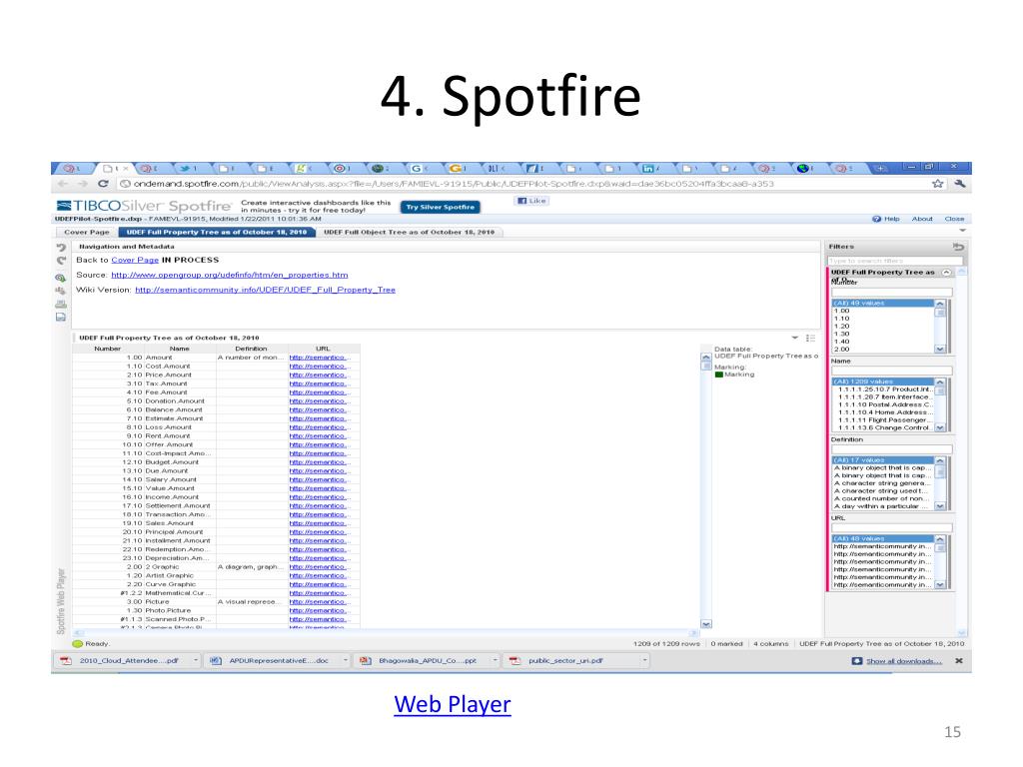Select the UDEF Full Property Tree tab
Image resolution: width=1023 pixels, height=767 pixels.
(x=217, y=232)
